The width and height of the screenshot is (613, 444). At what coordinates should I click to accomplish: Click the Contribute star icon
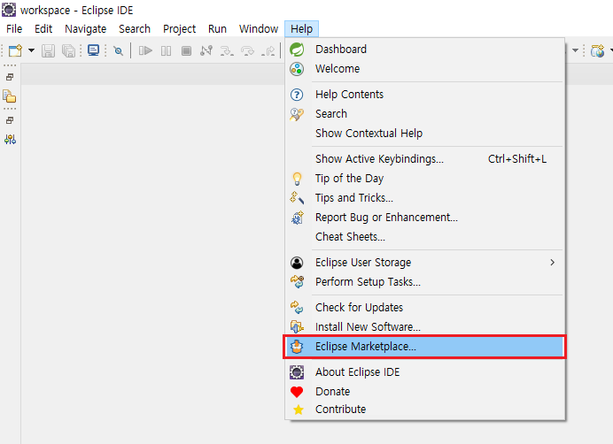(x=299, y=410)
